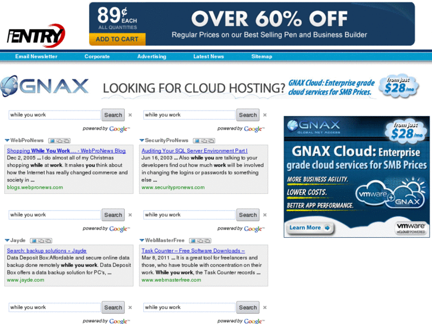Open 'Search: backup solutions - Jayde' link

pyautogui.click(x=46, y=250)
